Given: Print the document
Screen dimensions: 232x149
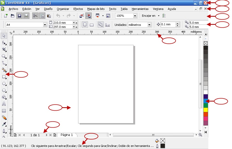Looking at the screenshot, I should 26,16.
